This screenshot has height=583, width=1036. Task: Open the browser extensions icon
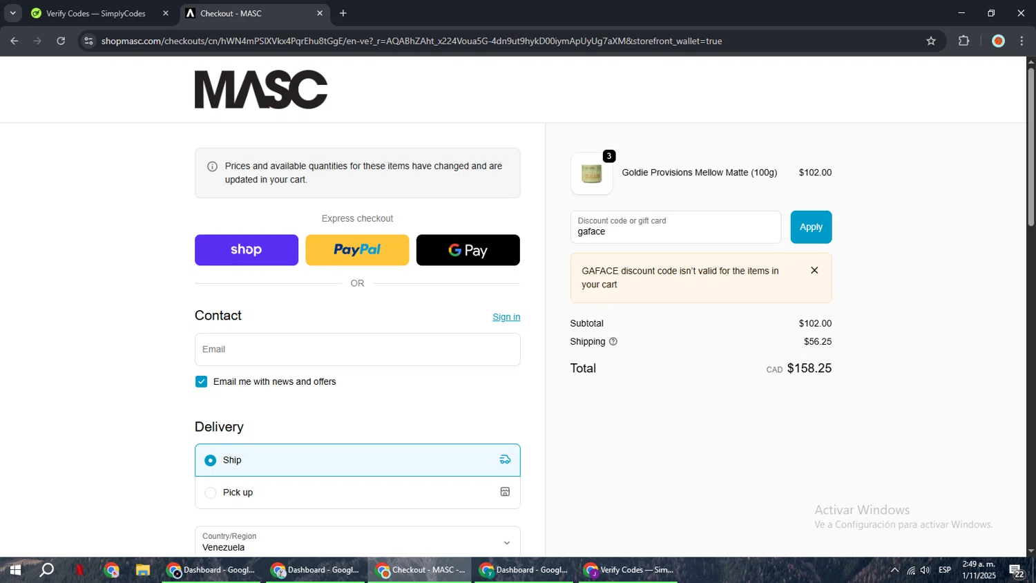click(964, 41)
